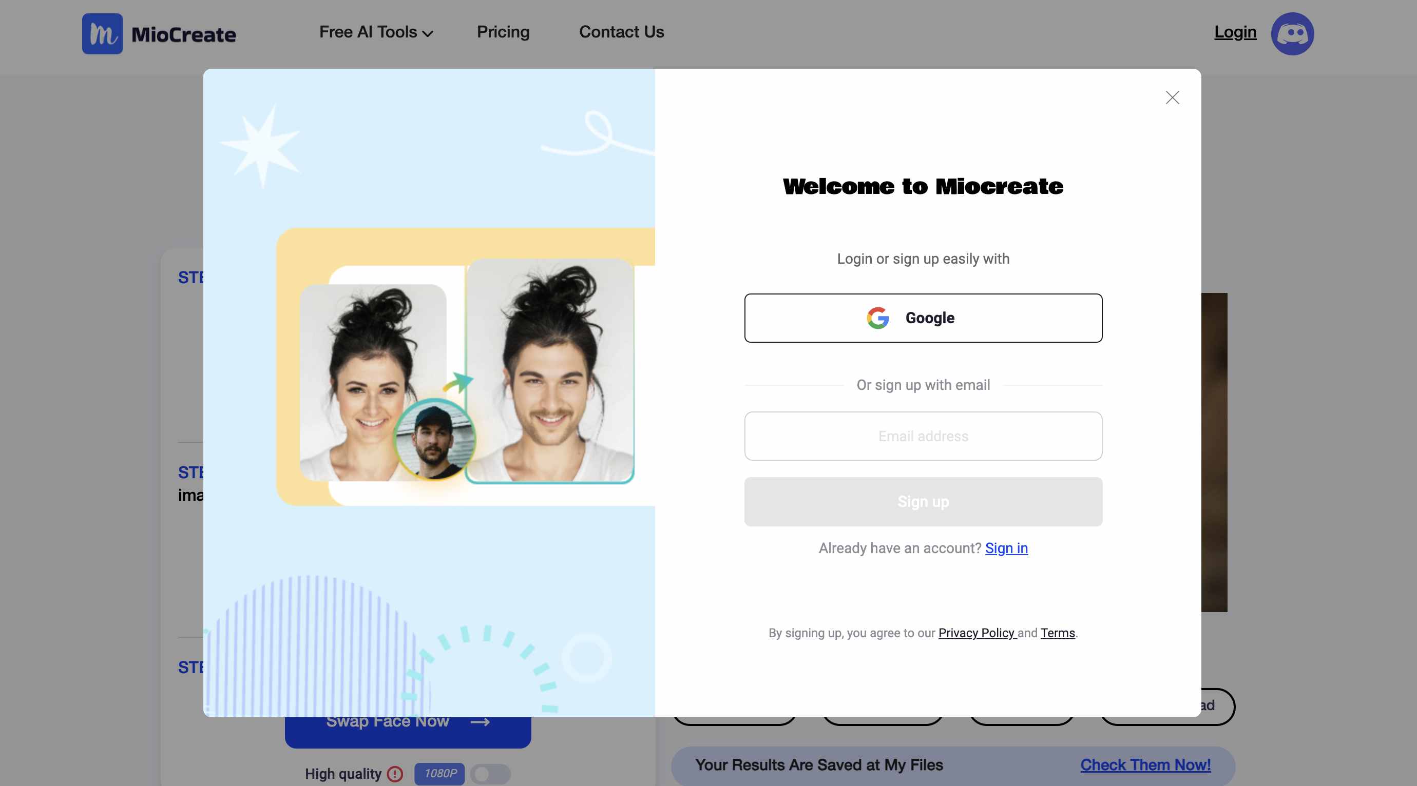Viewport: 1417px width, 786px height.
Task: Continue with Google button
Action: click(923, 318)
